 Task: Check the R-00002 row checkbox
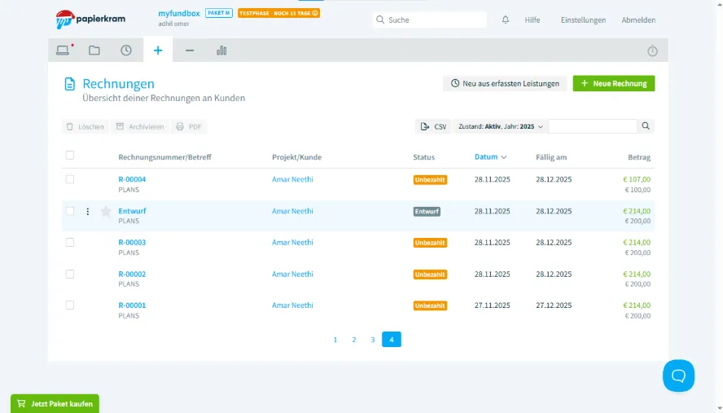pyautogui.click(x=70, y=274)
